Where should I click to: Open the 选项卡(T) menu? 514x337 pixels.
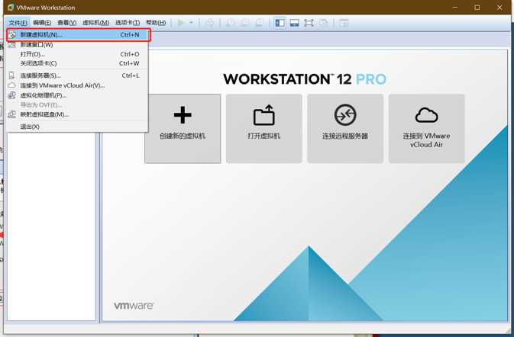128,23
